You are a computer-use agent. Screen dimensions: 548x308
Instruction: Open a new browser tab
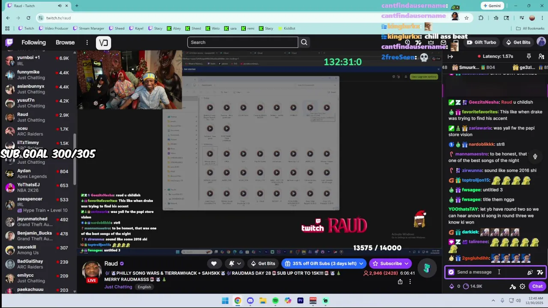tap(77, 6)
